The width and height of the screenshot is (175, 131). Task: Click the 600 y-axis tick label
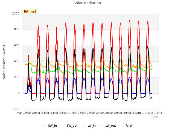17,46
